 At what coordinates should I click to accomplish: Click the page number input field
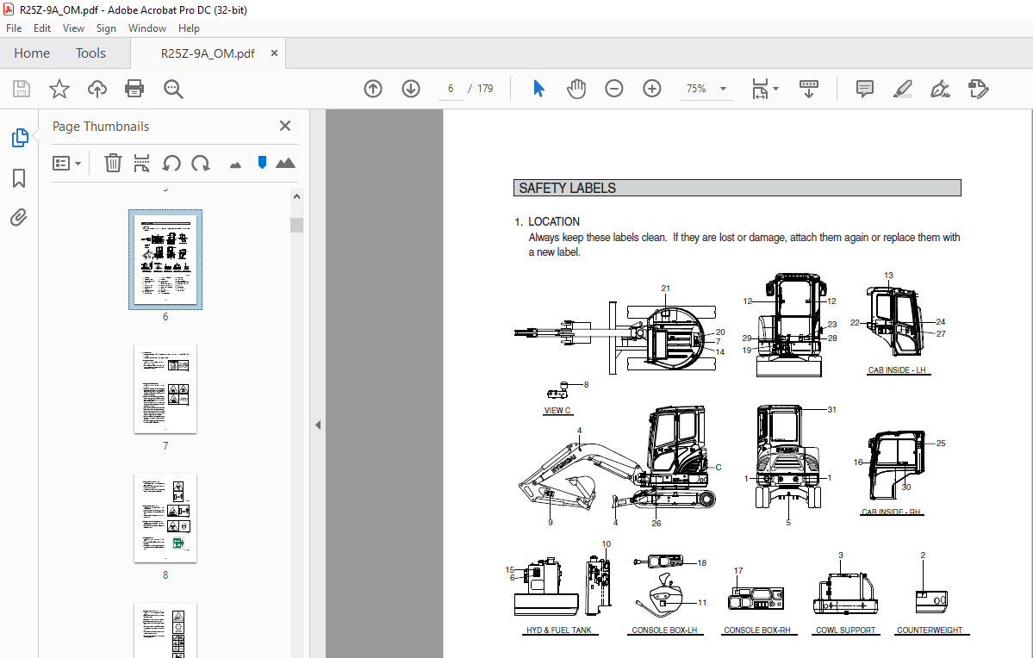pyautogui.click(x=451, y=88)
